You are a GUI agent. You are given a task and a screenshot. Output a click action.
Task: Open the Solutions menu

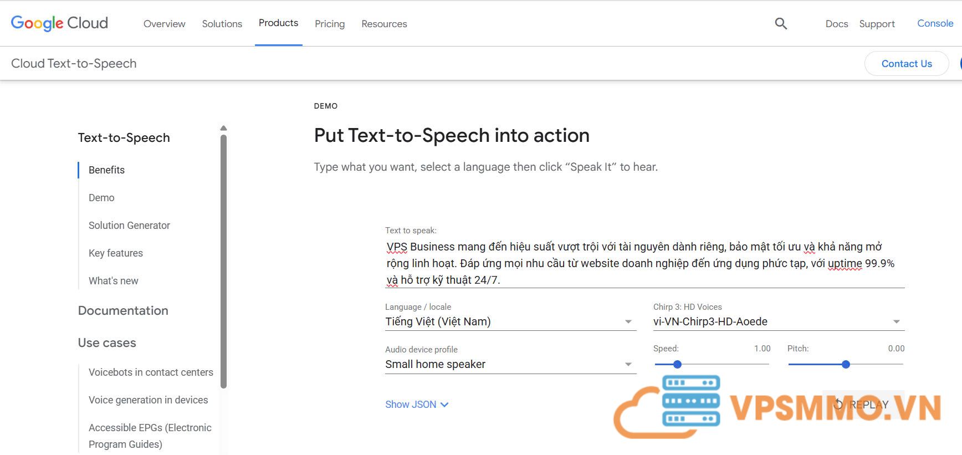pos(222,24)
